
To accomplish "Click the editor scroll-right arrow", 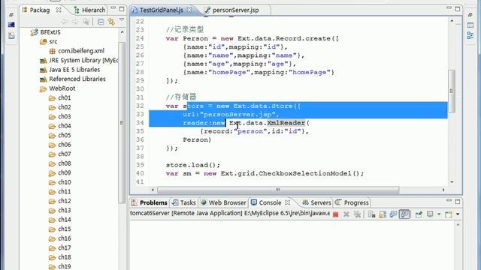I will (443, 190).
